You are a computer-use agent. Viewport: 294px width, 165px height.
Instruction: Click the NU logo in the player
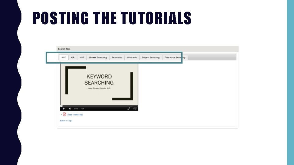(x=135, y=108)
